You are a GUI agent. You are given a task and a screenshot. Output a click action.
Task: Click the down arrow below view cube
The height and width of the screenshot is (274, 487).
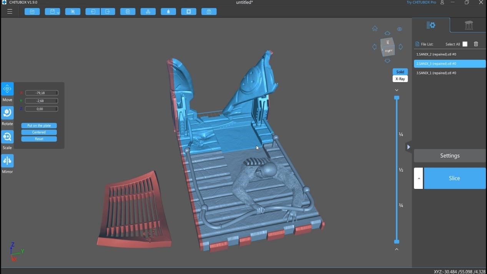[387, 61]
